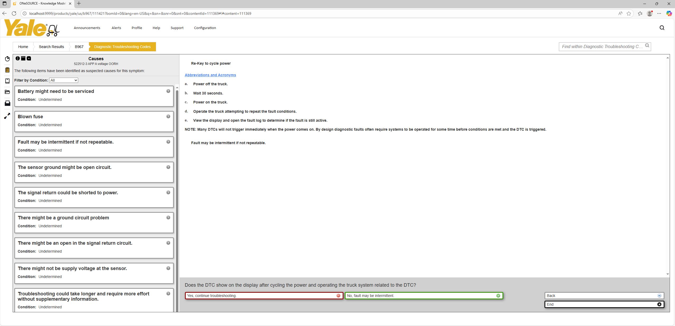The width and height of the screenshot is (675, 326).
Task: Open the Support menu
Action: pos(176,28)
